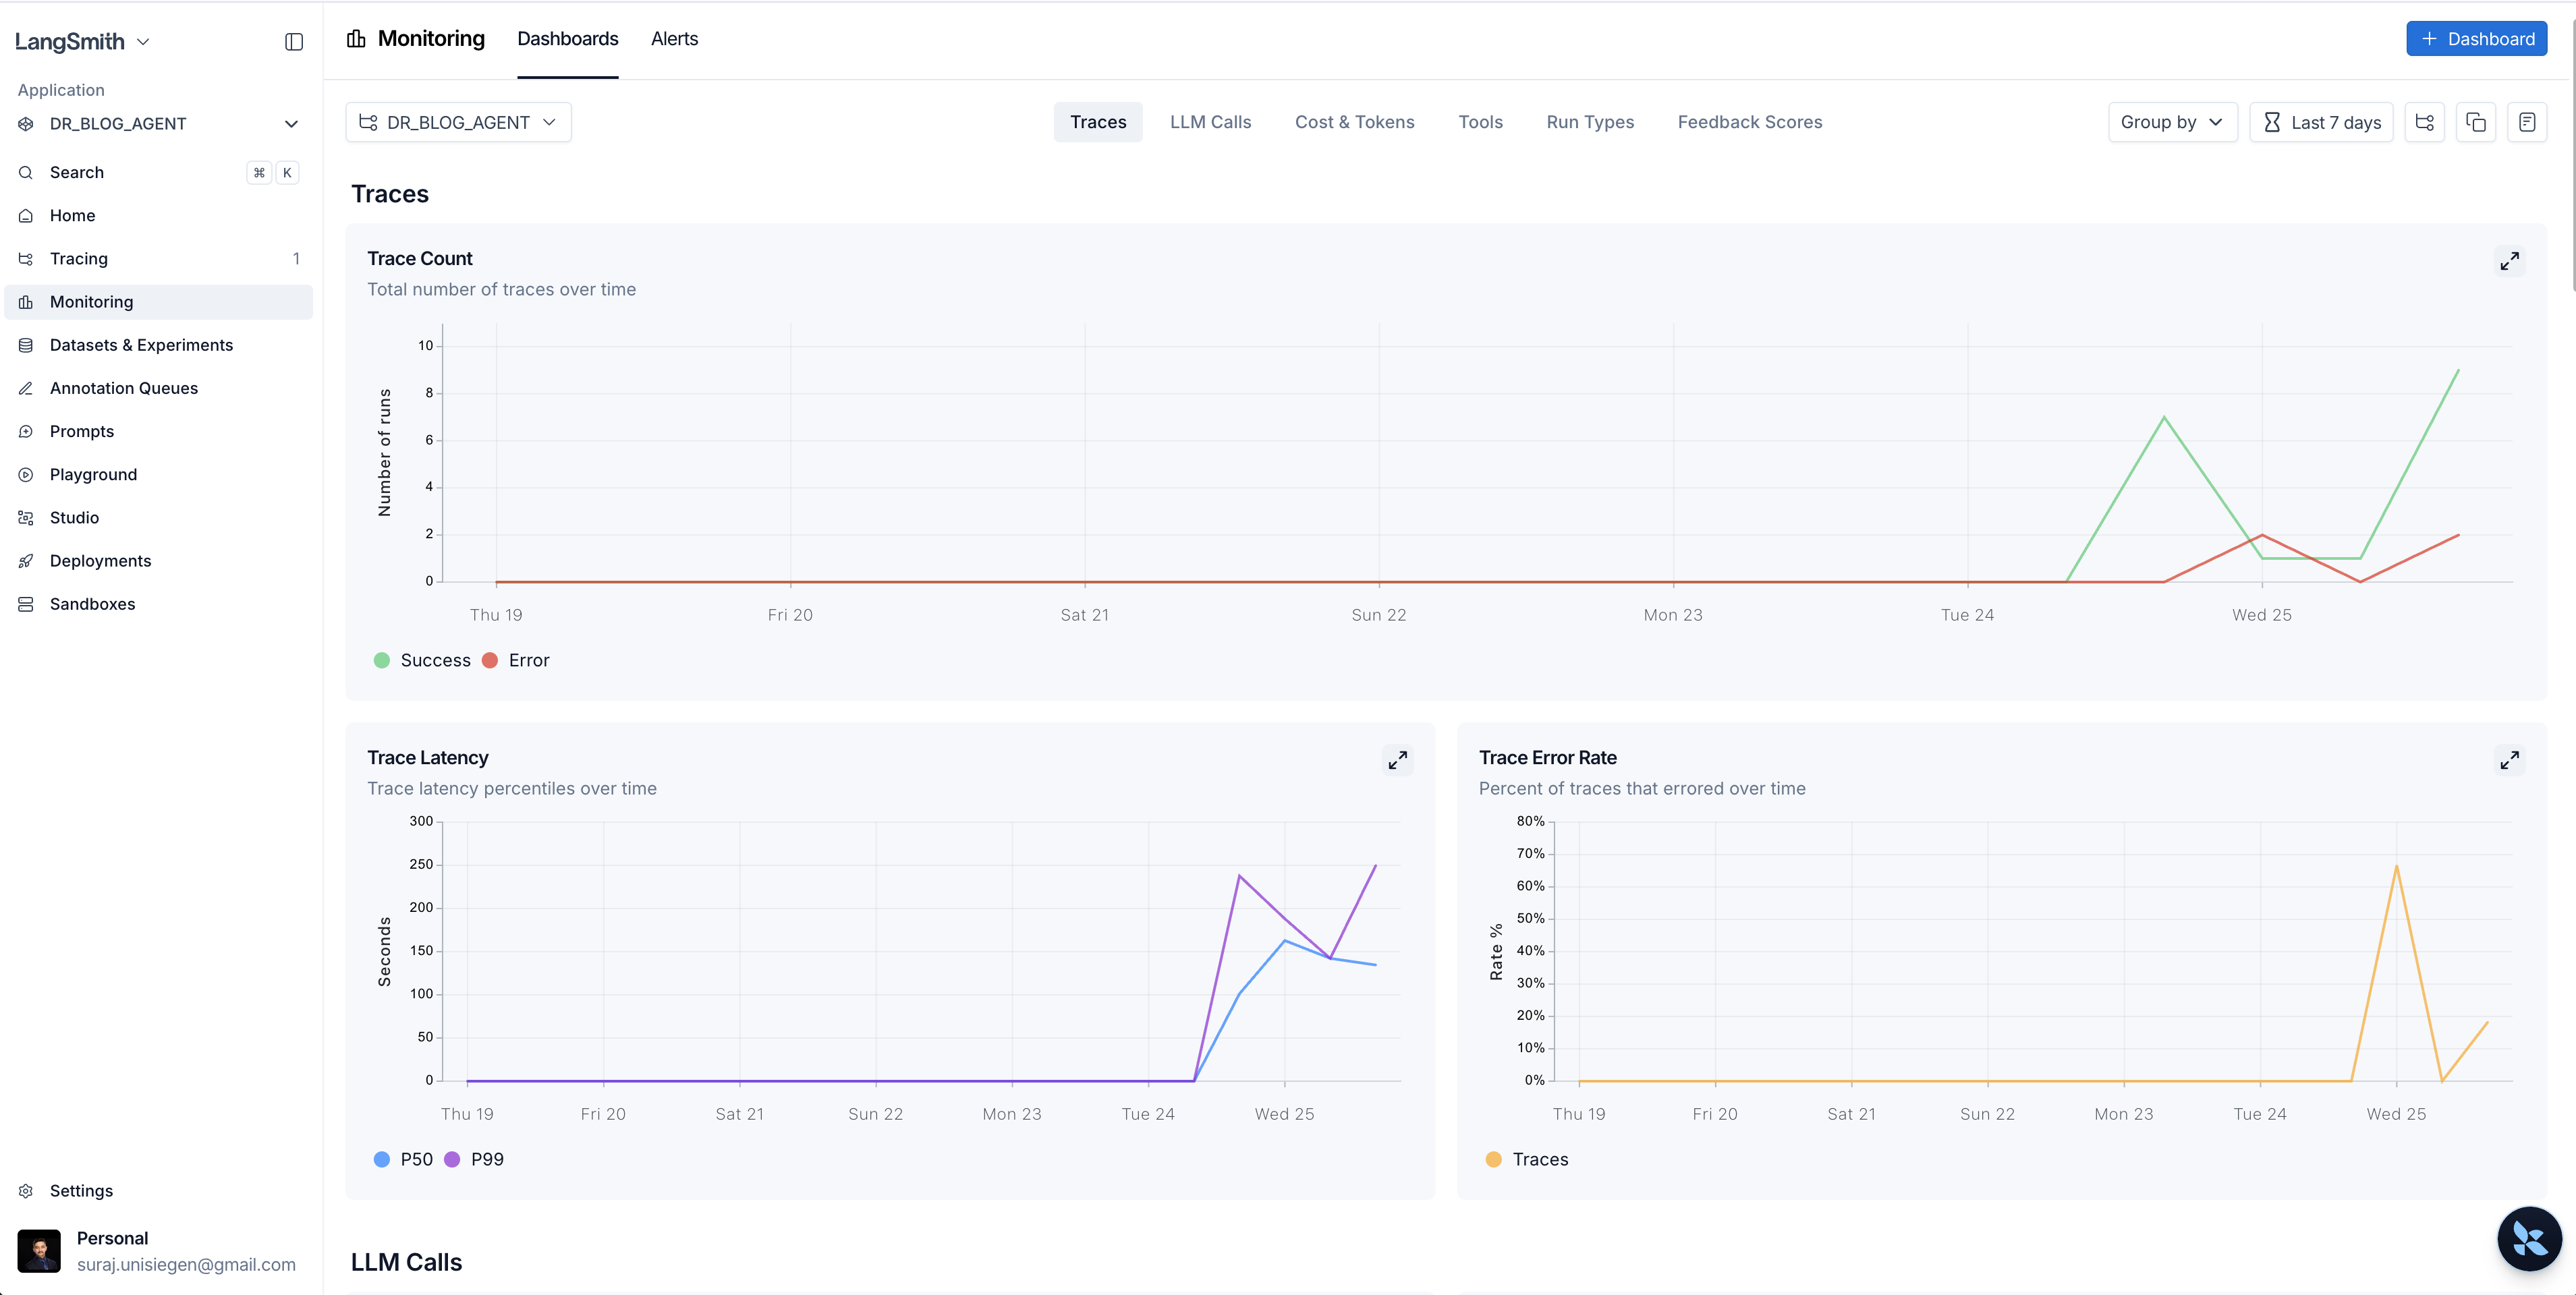2576x1295 pixels.
Task: Collapse the sidebar panel icon
Action: click(x=293, y=41)
